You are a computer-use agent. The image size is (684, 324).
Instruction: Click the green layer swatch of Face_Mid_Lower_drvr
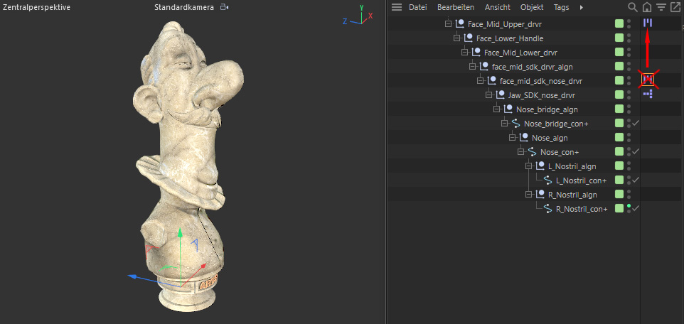point(619,53)
